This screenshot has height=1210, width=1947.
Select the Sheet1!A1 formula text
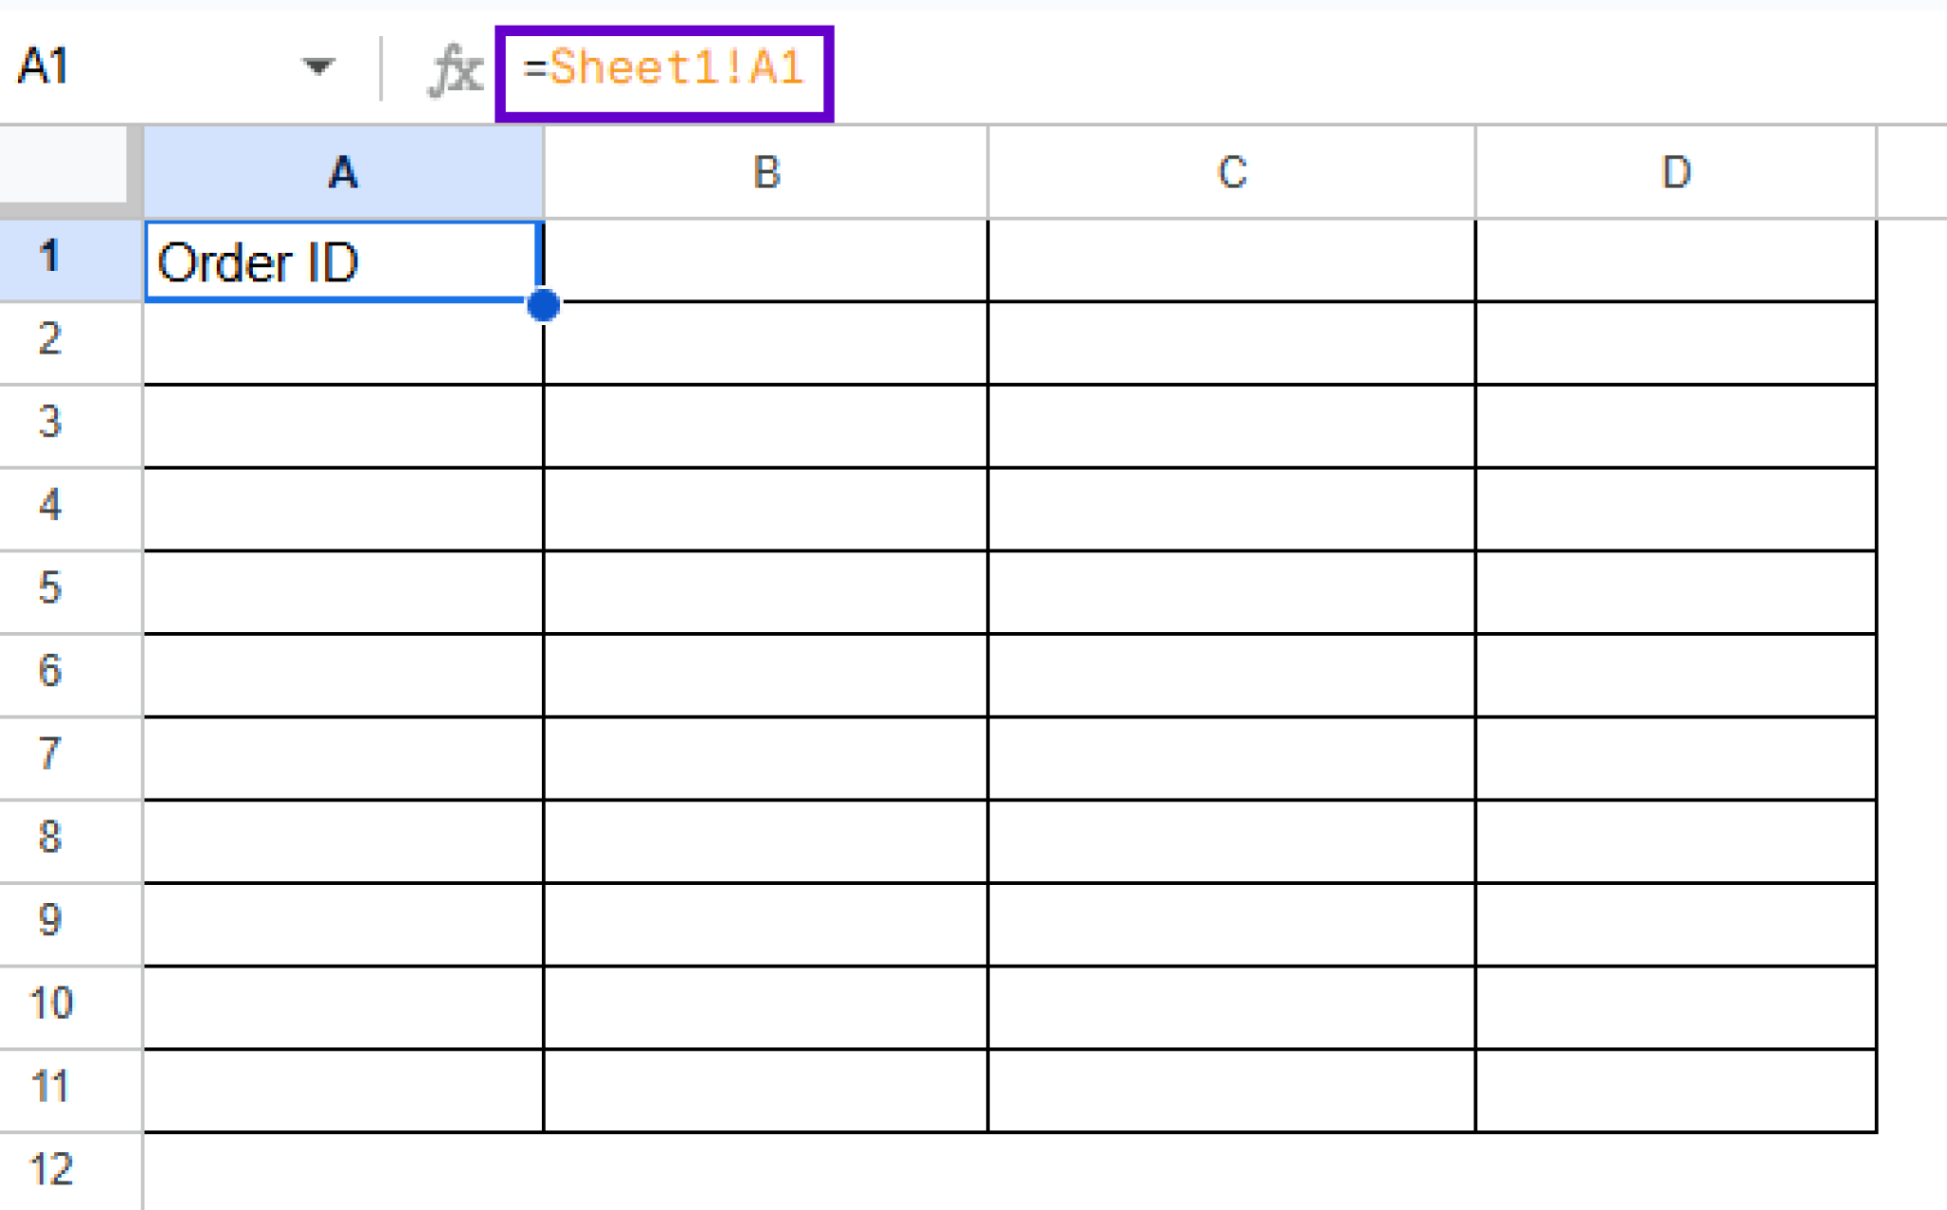coord(665,67)
